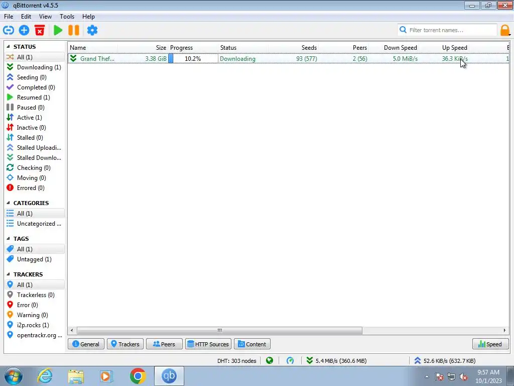Screen dimensions: 514x386
Task: Click the download speed 5.4 MiB/s status
Action: tap(336, 361)
